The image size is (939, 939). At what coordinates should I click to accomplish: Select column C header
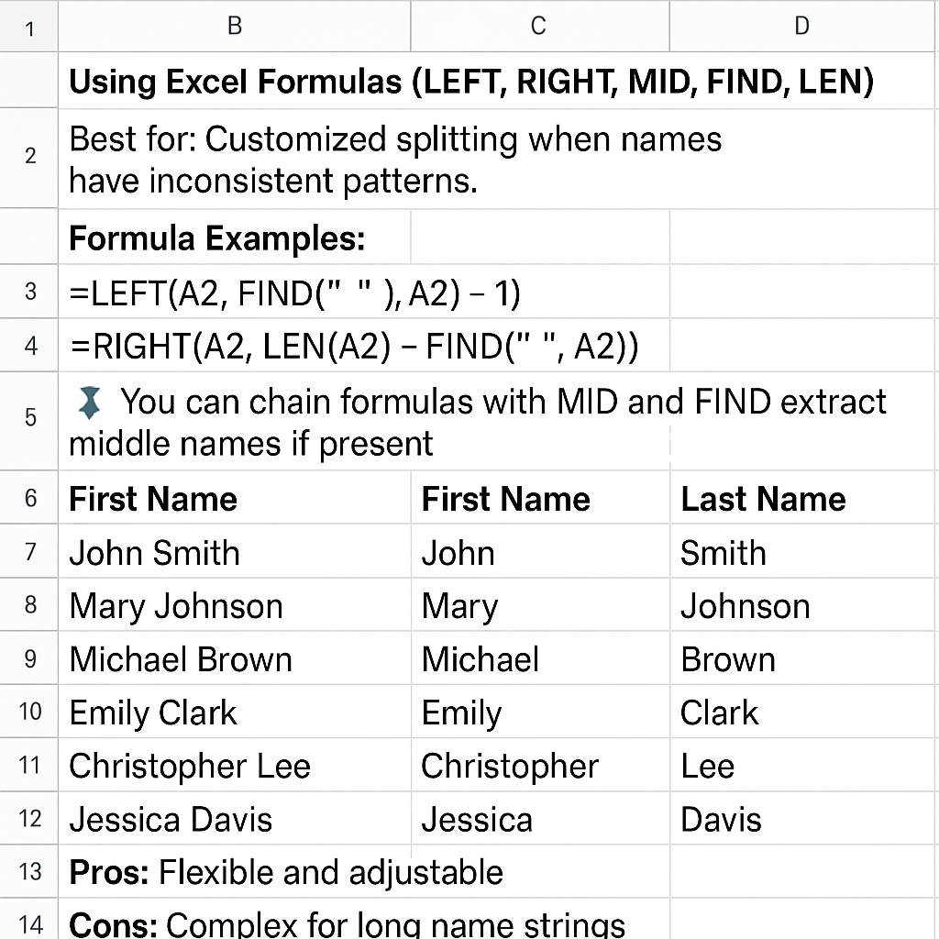(x=539, y=26)
